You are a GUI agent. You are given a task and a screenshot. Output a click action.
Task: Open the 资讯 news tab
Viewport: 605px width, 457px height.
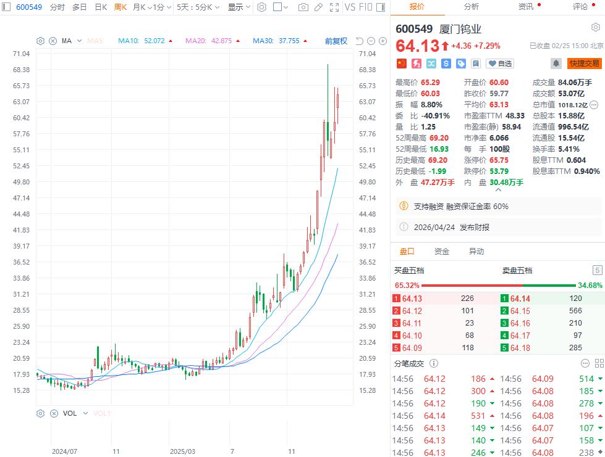[525, 7]
